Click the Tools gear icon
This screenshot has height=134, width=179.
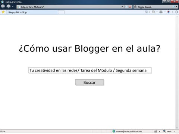[176, 12]
